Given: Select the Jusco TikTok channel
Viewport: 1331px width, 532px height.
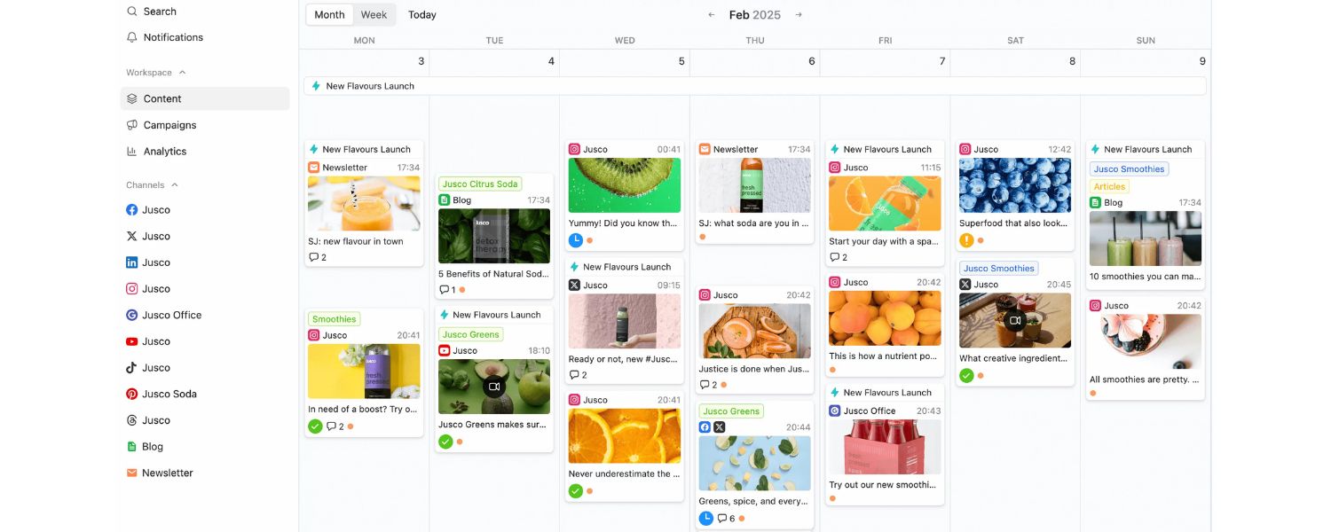Looking at the screenshot, I should pyautogui.click(x=155, y=367).
